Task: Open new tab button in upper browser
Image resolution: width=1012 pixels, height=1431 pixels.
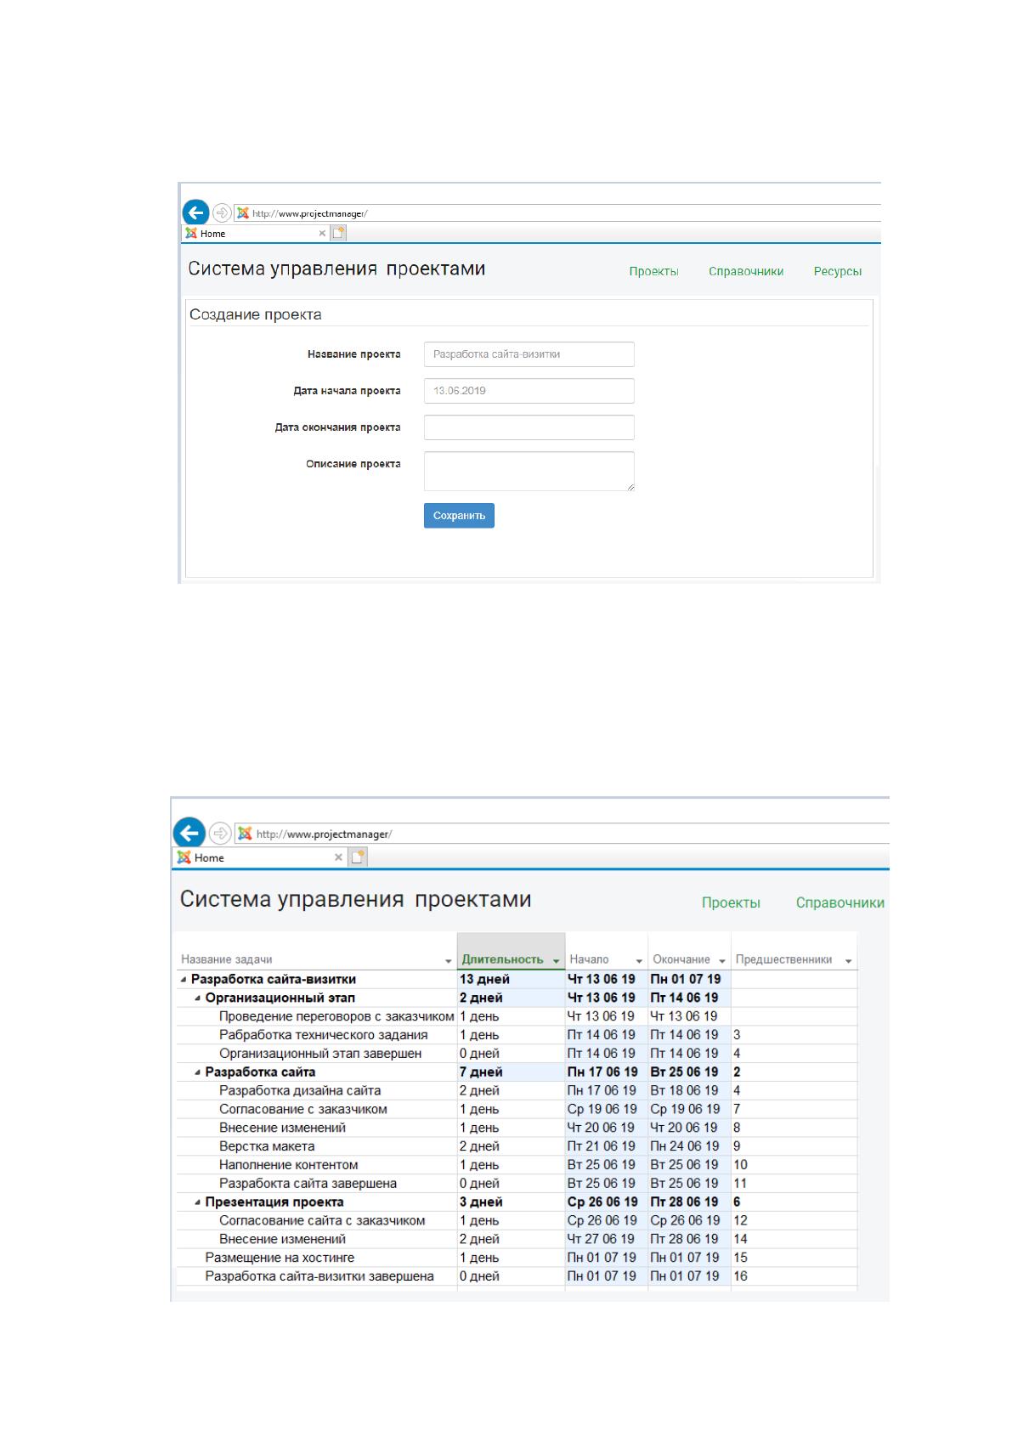Action: (x=339, y=233)
